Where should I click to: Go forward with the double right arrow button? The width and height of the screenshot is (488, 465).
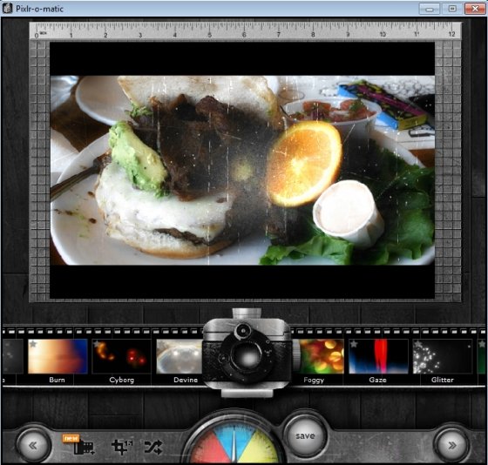pyautogui.click(x=452, y=445)
